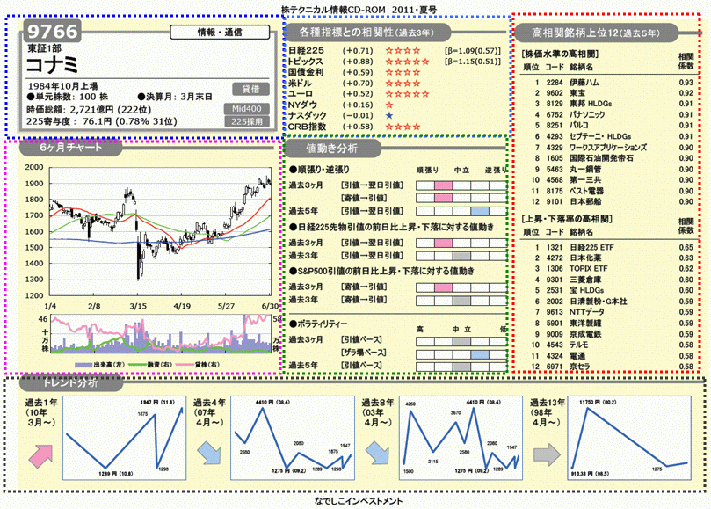Click the five-star rating for トピックス

pos(407,62)
